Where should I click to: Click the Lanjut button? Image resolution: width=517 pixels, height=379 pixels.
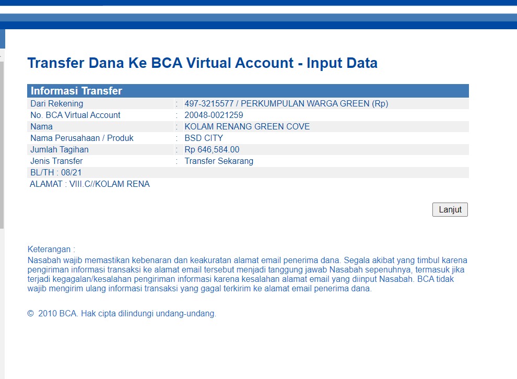[450, 209]
